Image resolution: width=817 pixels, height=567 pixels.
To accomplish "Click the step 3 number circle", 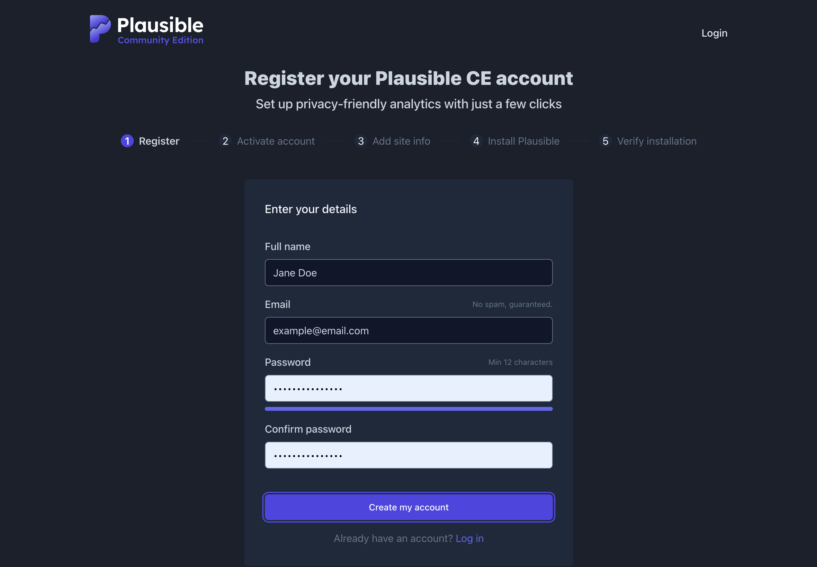I will point(361,141).
